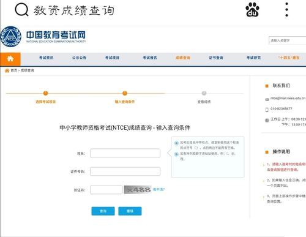Click the grey 查看成绩 step marker circle

click(x=204, y=93)
